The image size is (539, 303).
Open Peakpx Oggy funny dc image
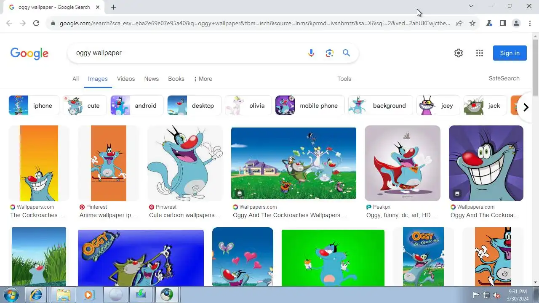pos(403,163)
